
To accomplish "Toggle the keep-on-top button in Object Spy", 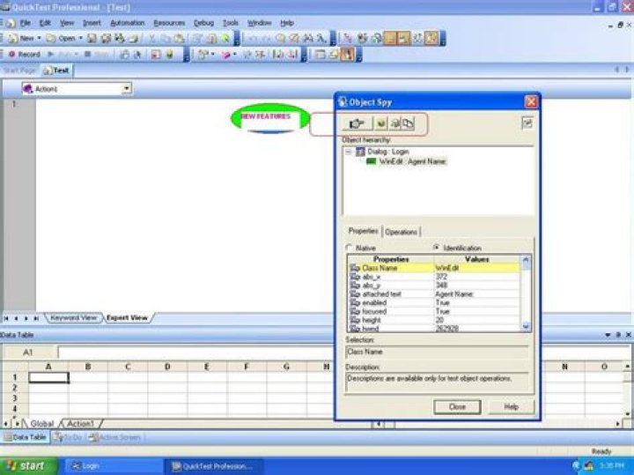I will [527, 123].
